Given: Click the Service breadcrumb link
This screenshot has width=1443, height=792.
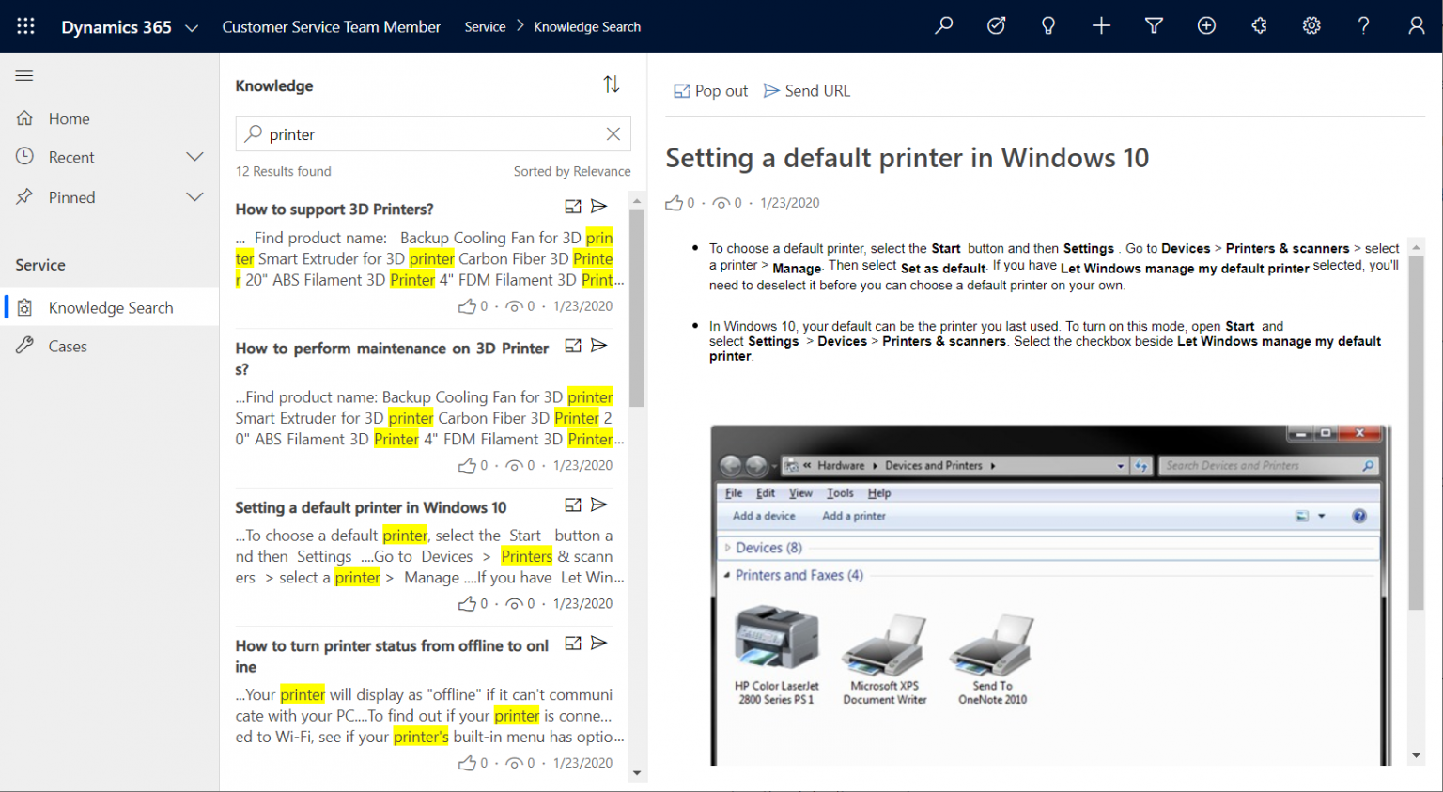Looking at the screenshot, I should 485,27.
